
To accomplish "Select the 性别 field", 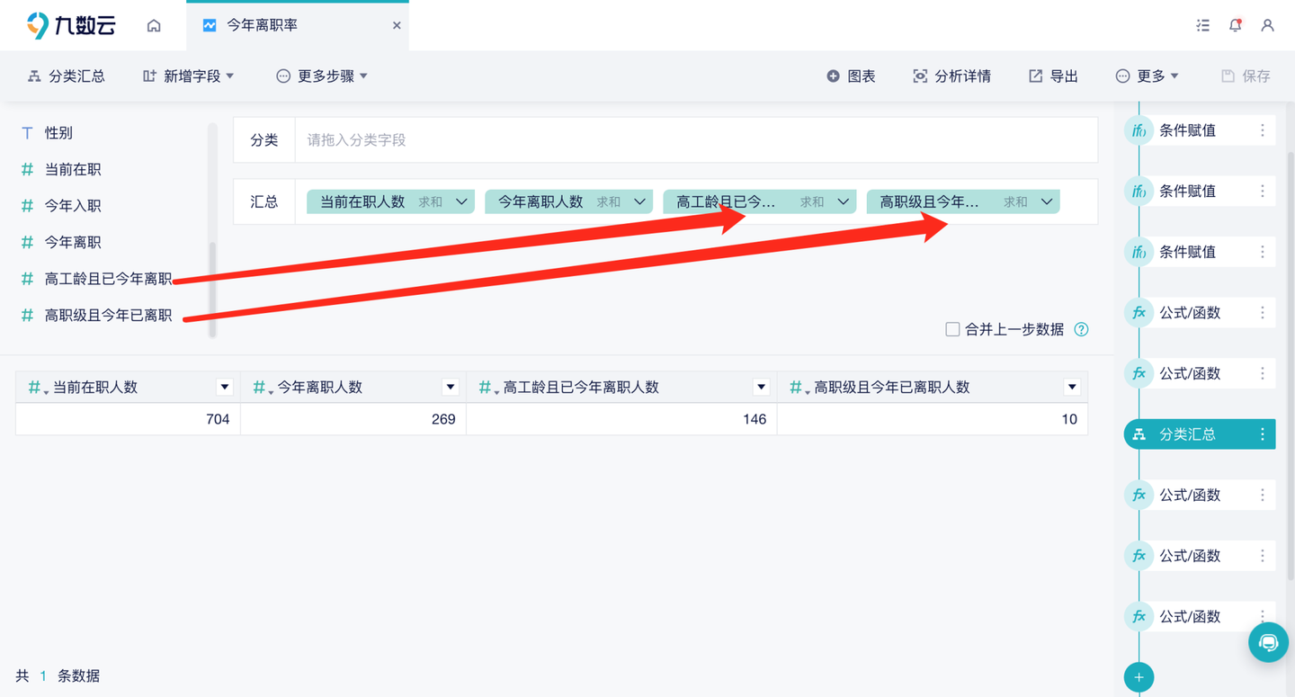I will point(58,133).
